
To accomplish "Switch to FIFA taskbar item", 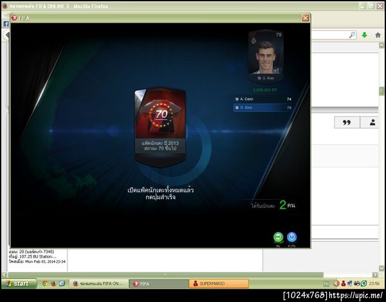I will tap(159, 284).
